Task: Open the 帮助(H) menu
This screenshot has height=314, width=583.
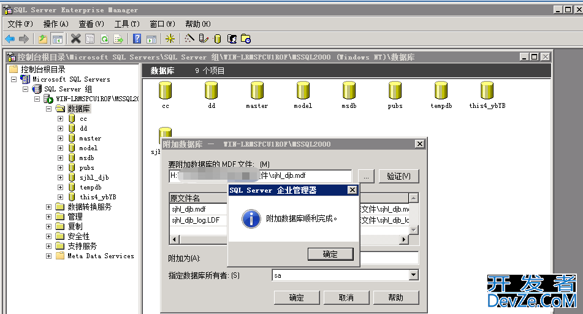Action: tap(198, 24)
